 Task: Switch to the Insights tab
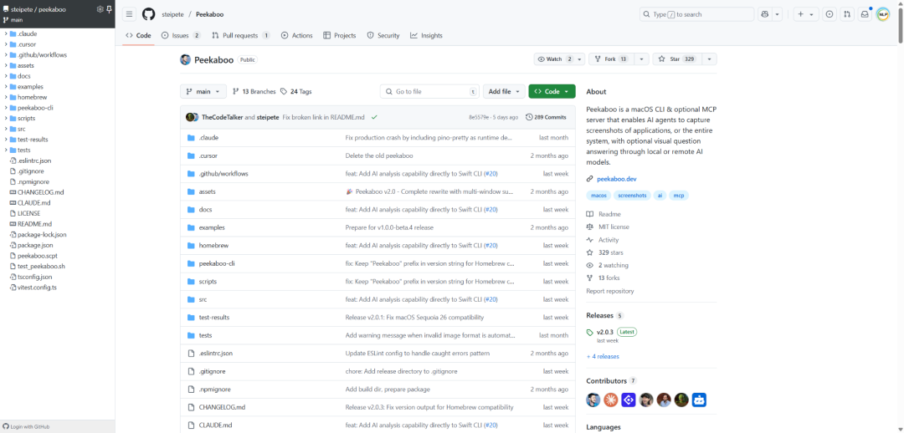(427, 35)
